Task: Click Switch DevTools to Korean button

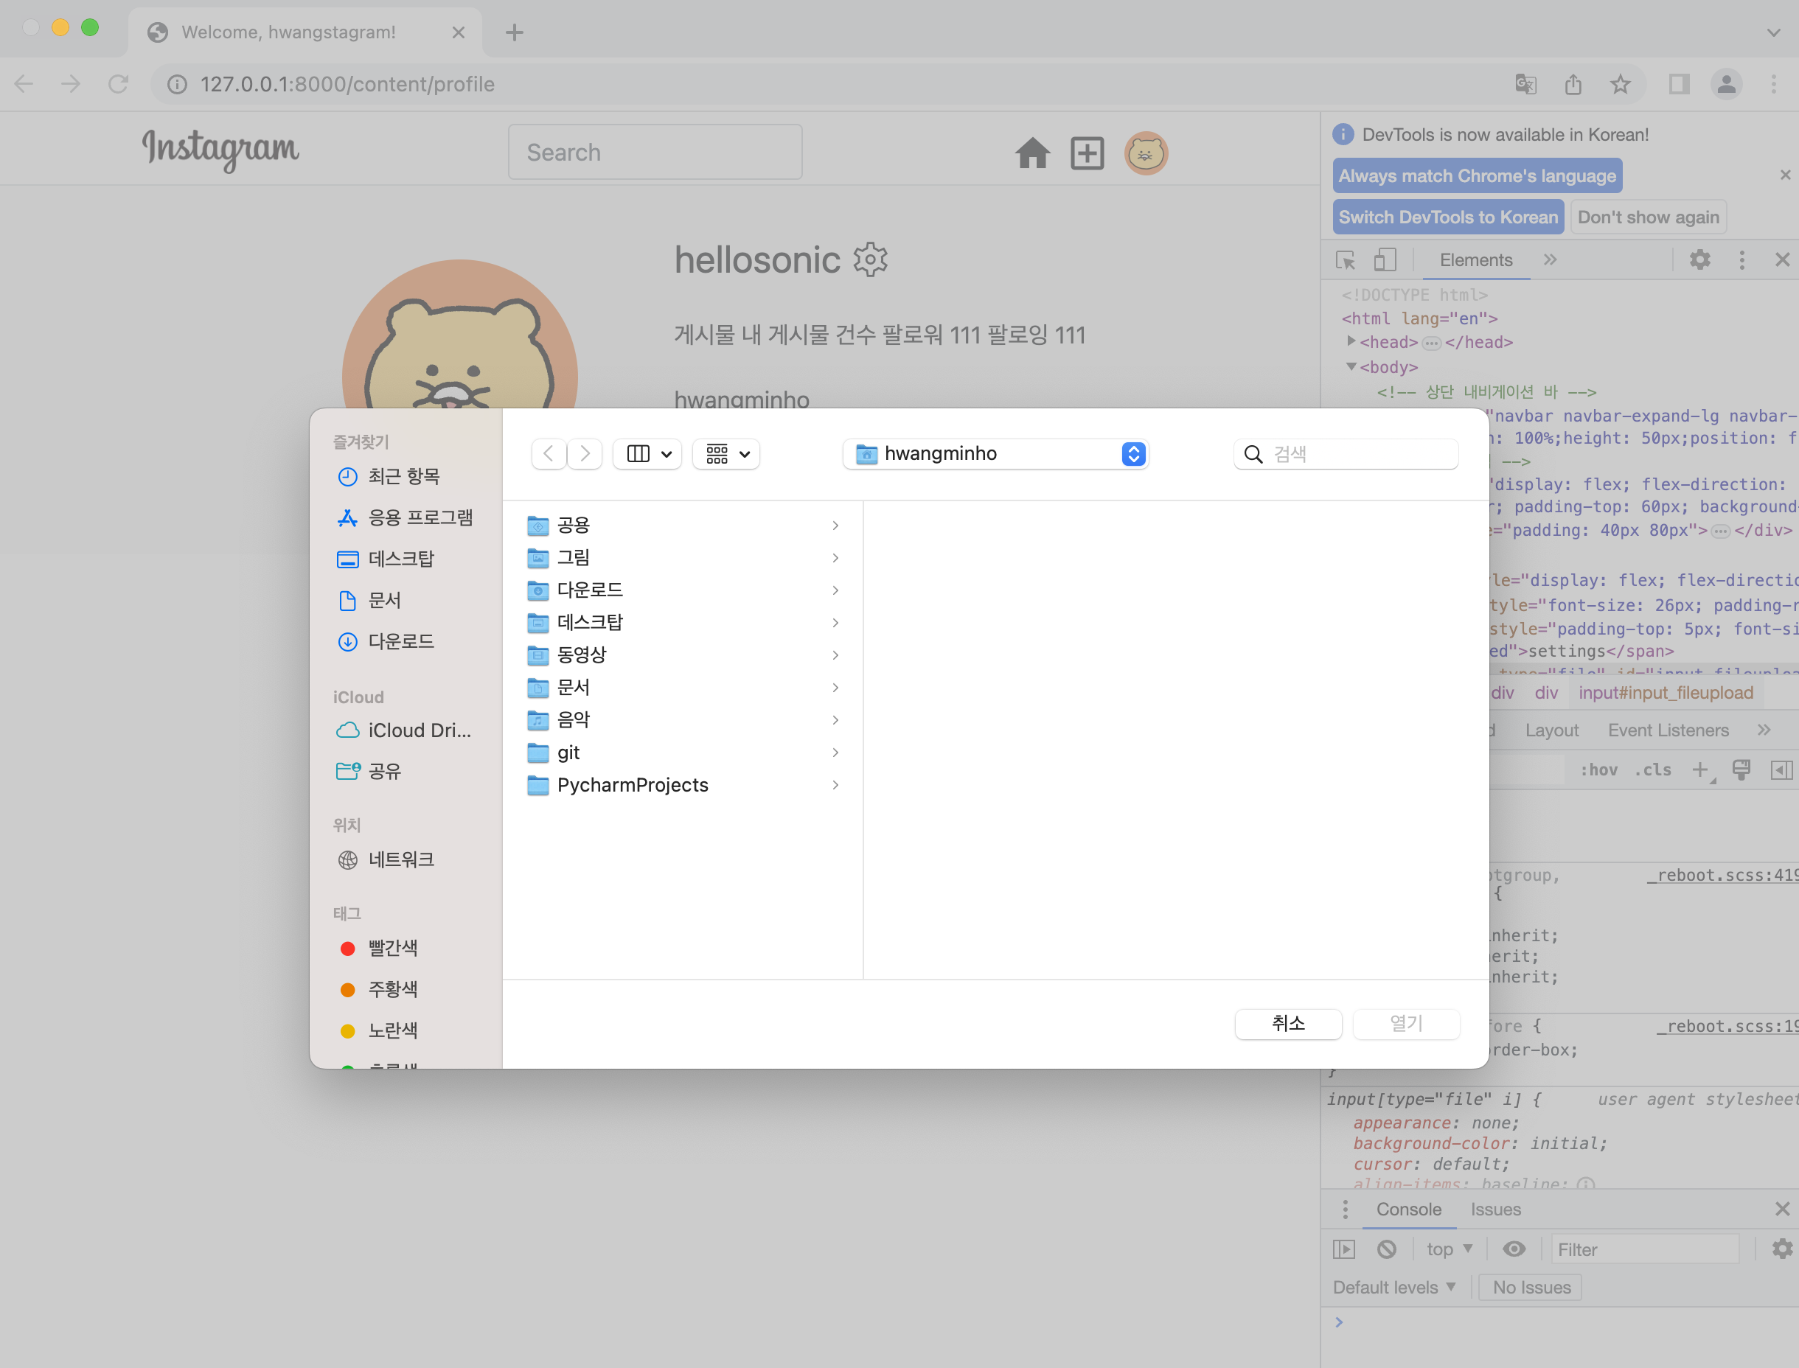Action: 1447,217
